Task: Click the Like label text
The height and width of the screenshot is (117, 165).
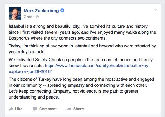Action: pos(19,109)
